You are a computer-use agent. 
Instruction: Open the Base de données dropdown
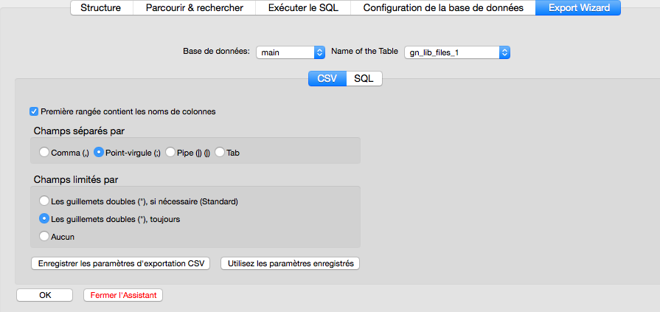(291, 52)
